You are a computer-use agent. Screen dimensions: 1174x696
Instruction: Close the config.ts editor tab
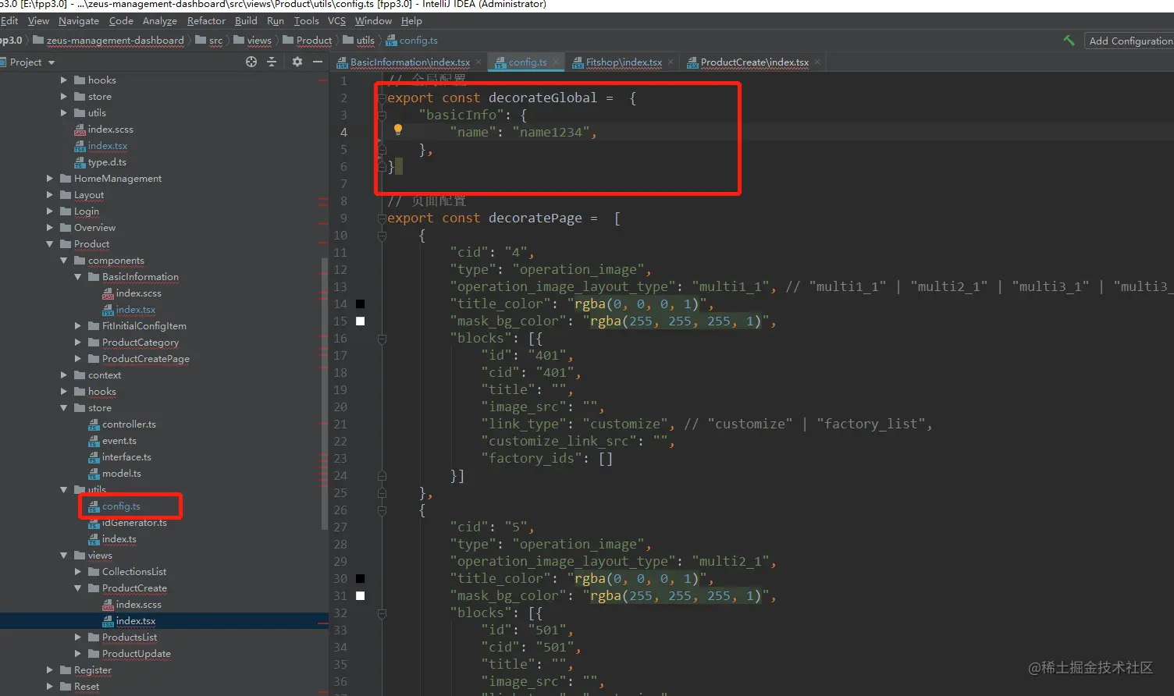pos(556,62)
